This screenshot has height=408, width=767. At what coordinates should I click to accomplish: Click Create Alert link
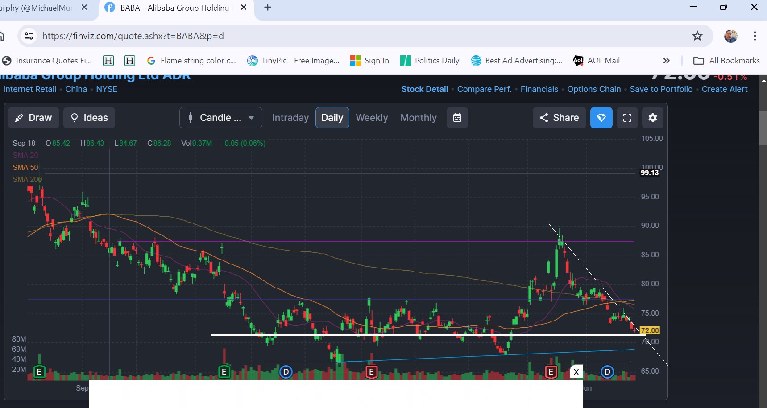[x=725, y=89]
